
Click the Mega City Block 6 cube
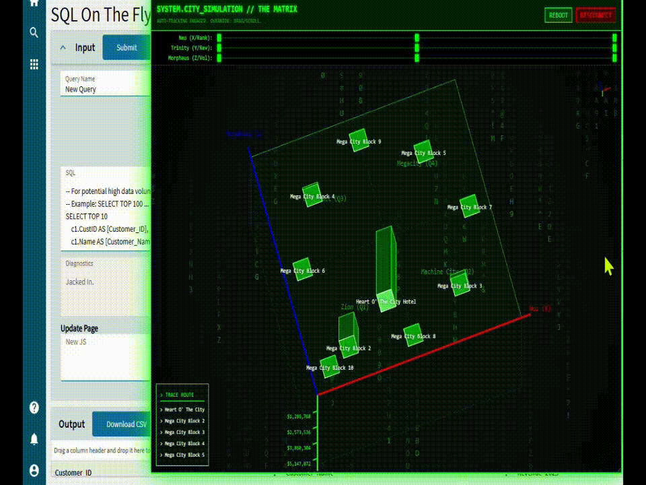click(x=302, y=269)
